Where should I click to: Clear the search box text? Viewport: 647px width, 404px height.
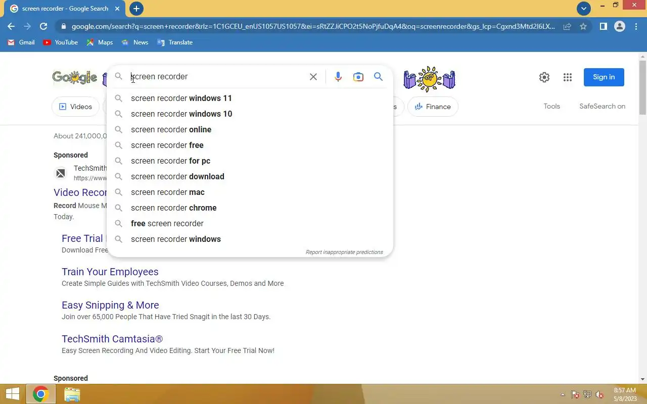tap(313, 77)
